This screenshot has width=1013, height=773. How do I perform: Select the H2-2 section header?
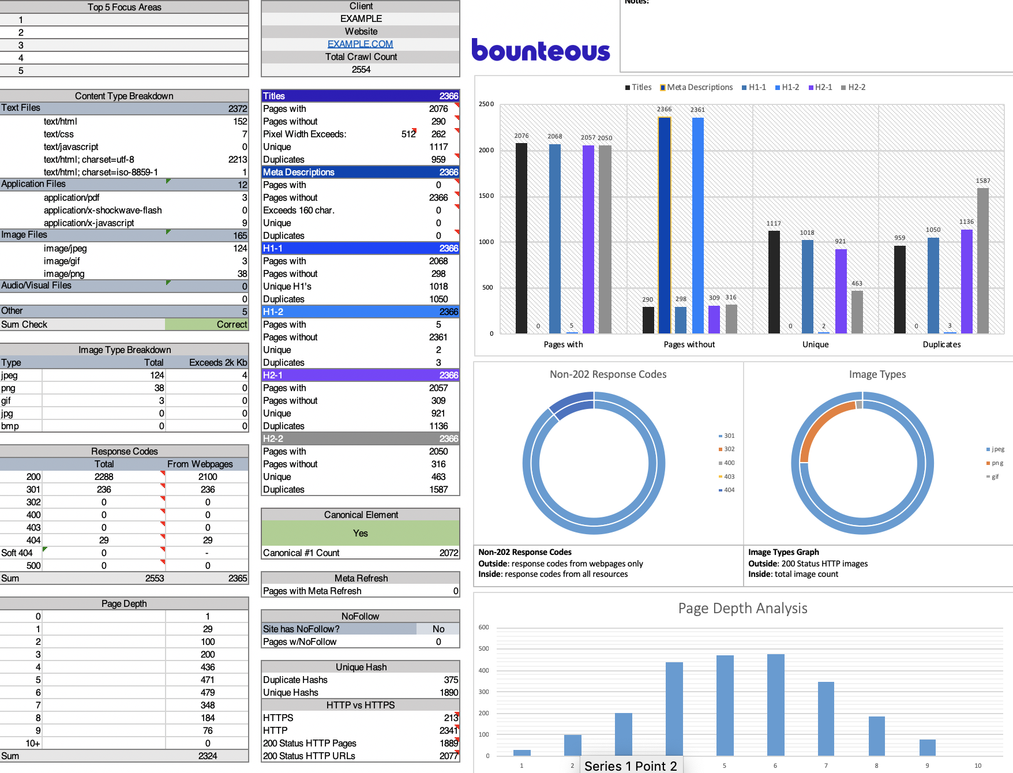(361, 438)
